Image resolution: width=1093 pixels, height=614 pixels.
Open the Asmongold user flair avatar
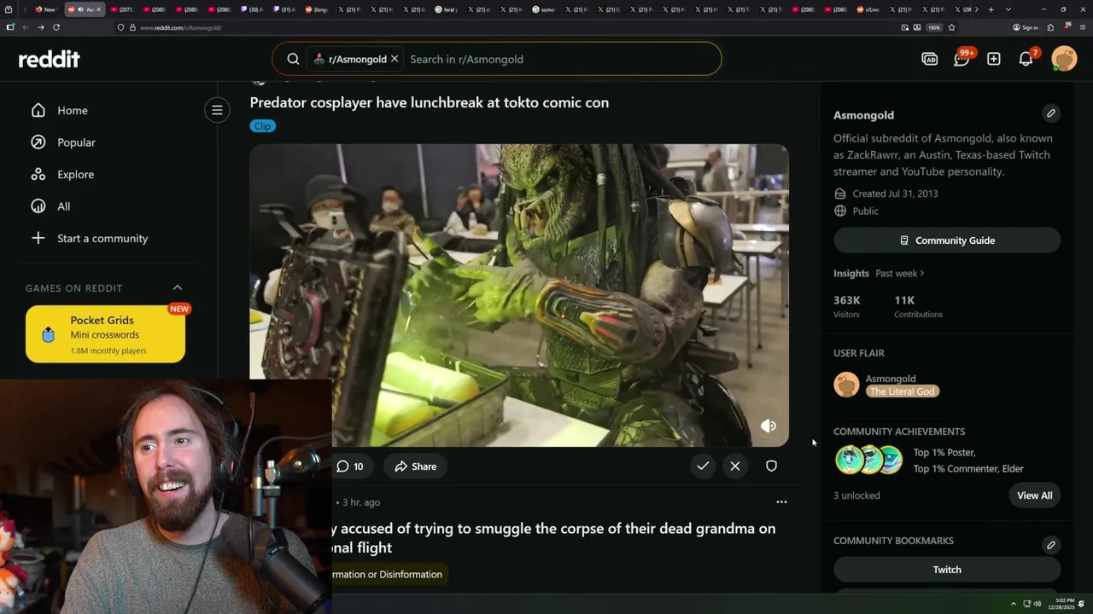pyautogui.click(x=846, y=385)
